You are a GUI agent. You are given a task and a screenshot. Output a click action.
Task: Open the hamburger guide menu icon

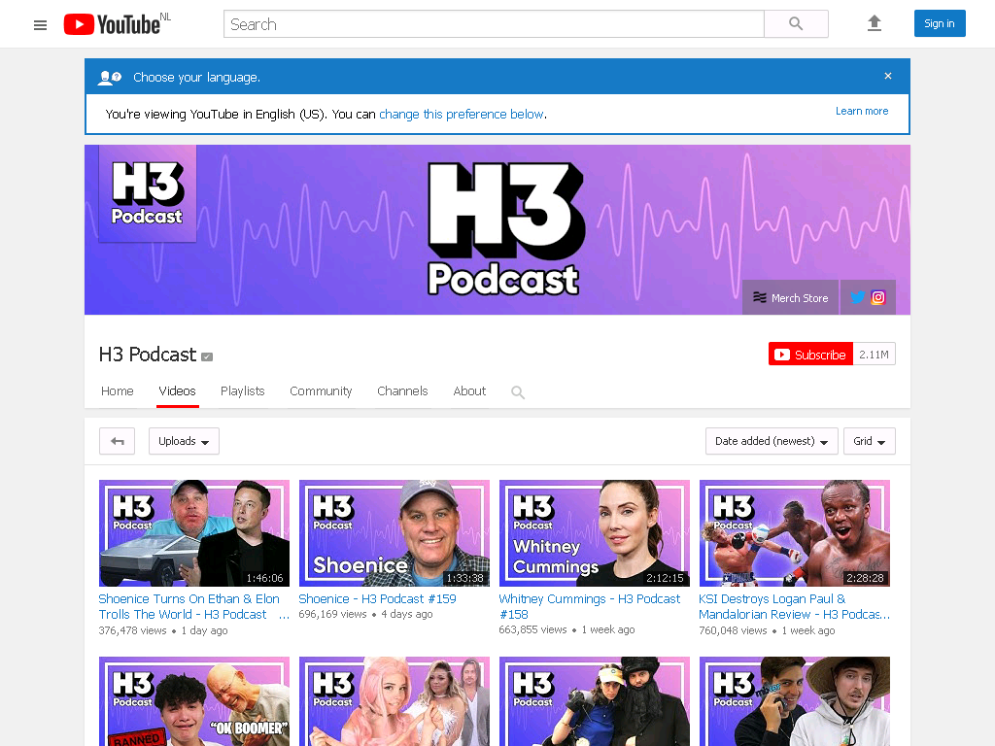click(40, 24)
